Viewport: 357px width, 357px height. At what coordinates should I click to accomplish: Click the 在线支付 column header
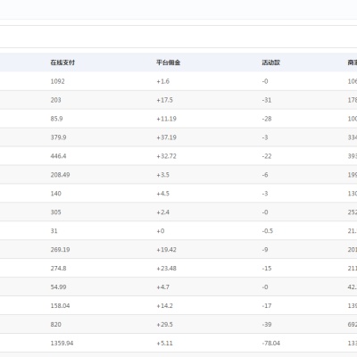pyautogui.click(x=62, y=62)
